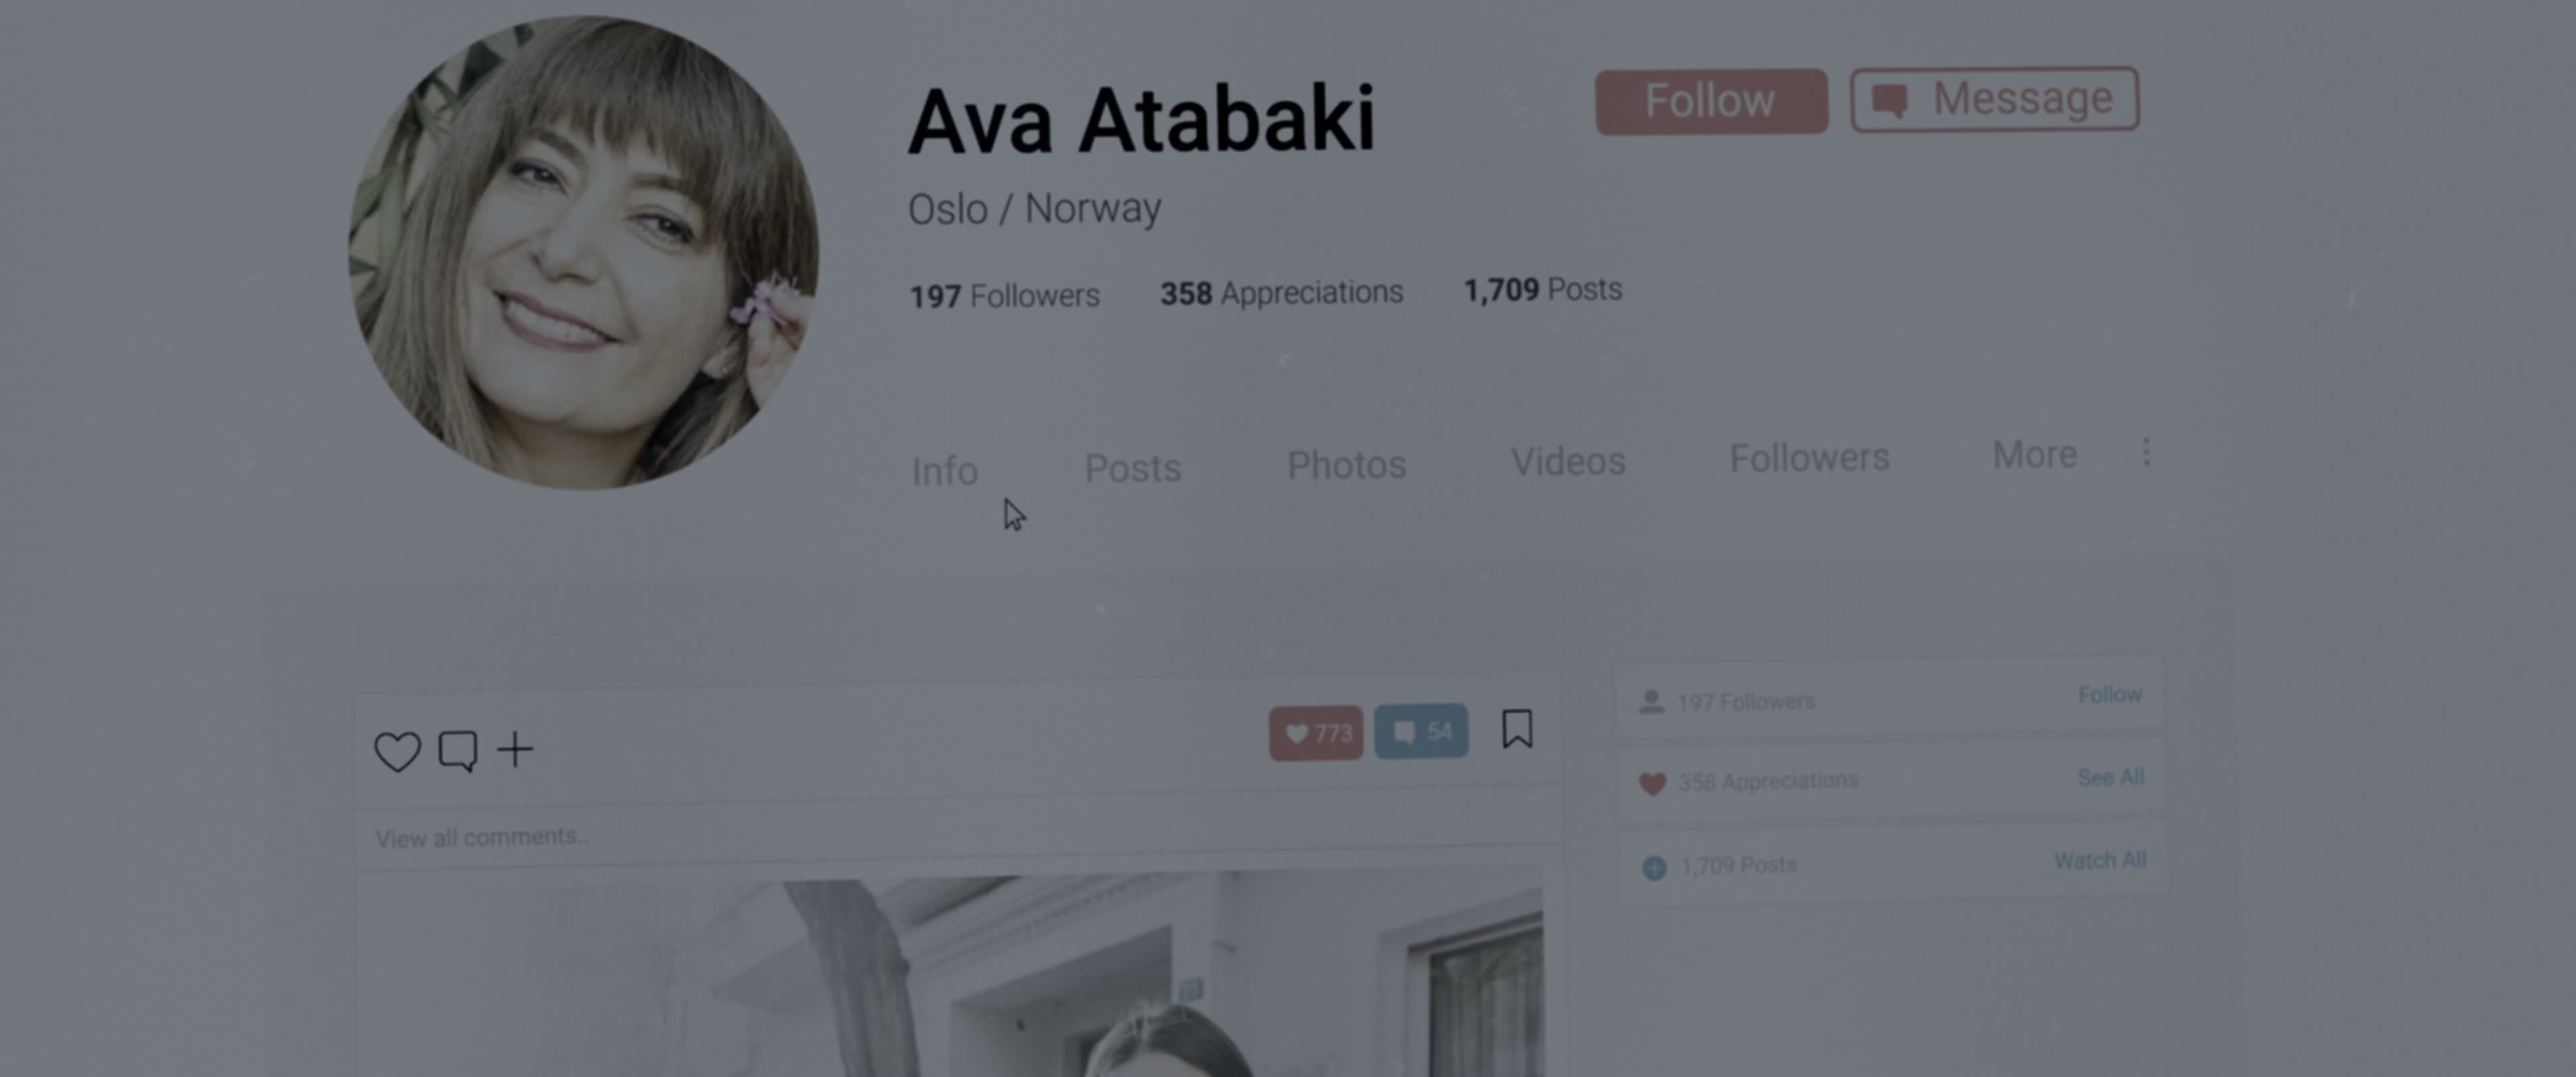
Task: Expand the More tab menu
Action: pyautogui.click(x=2034, y=455)
